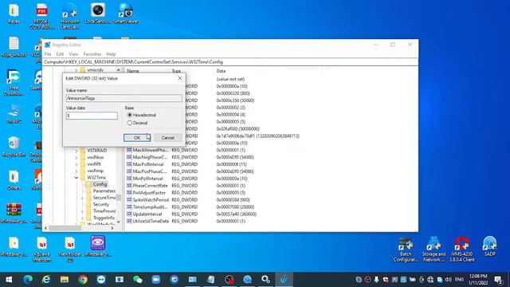
Task: Open the View menu in Registry Editor
Action: click(73, 54)
